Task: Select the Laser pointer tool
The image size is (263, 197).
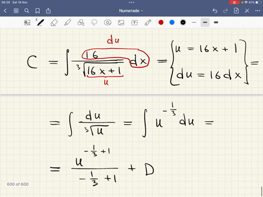Action: [x=148, y=22]
